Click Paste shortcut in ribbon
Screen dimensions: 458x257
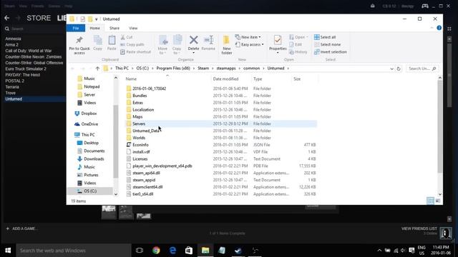coord(135,52)
